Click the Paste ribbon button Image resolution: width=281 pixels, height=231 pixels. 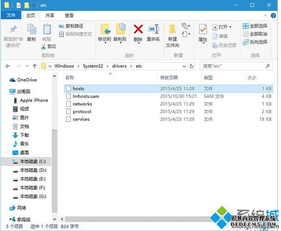pyautogui.click(x=47, y=33)
